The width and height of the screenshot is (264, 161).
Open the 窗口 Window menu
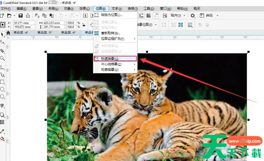(x=166, y=9)
